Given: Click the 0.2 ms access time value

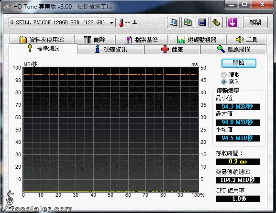Looking at the screenshot, I should [238, 162].
